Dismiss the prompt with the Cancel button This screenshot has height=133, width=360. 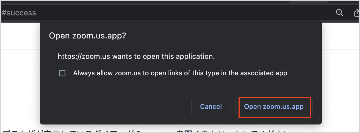coord(211,106)
